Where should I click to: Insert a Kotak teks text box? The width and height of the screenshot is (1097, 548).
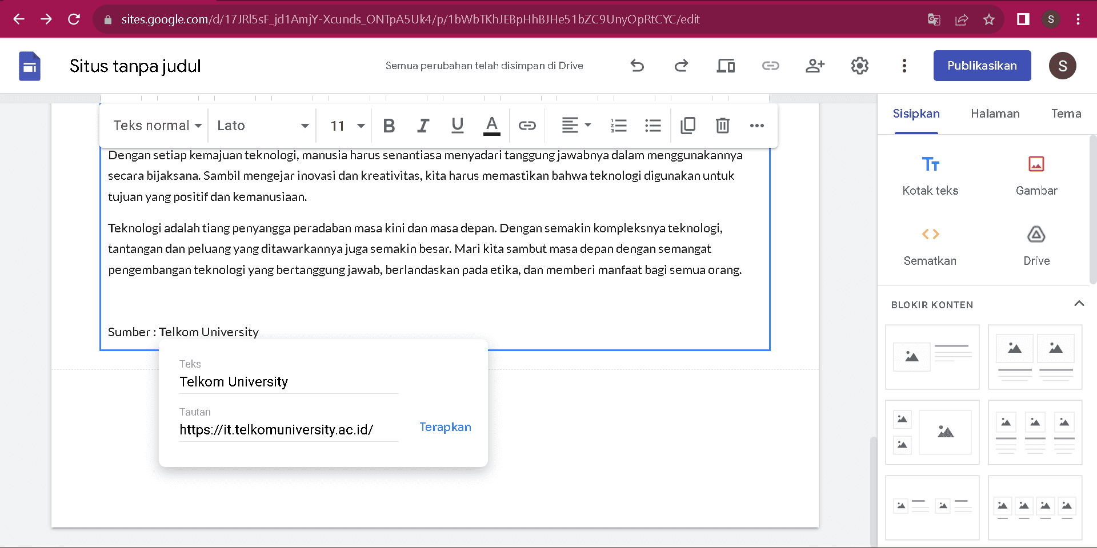[930, 175]
